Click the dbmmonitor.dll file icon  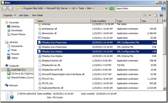pos(40,33)
